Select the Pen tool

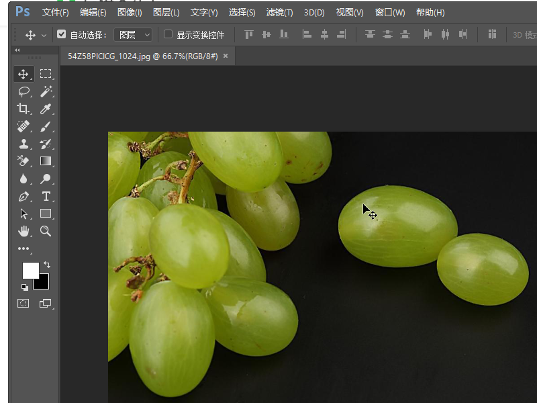tap(23, 196)
